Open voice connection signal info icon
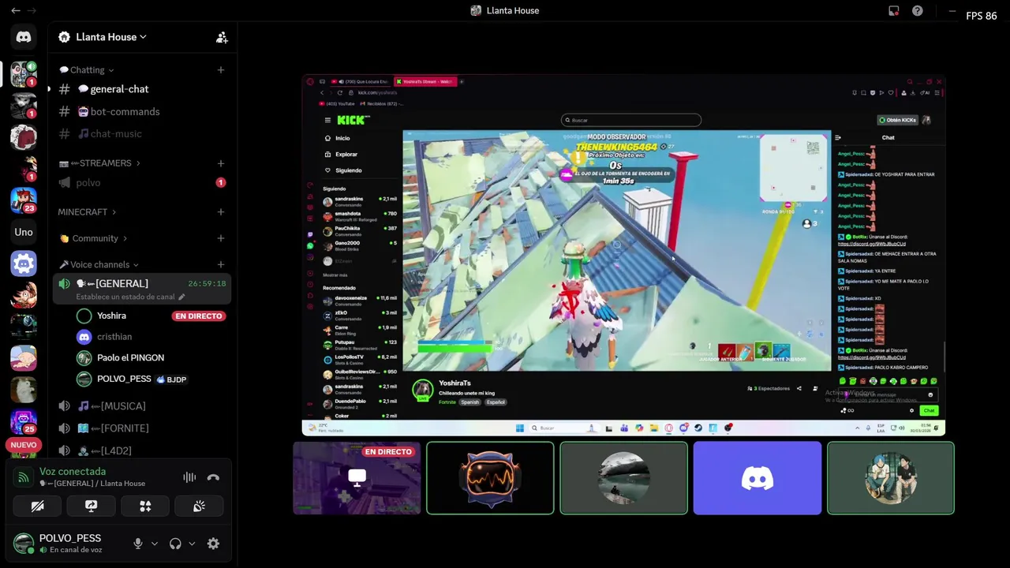 24,477
